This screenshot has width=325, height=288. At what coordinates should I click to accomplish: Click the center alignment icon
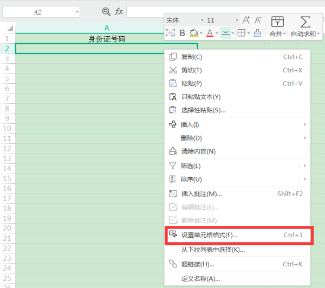click(225, 33)
